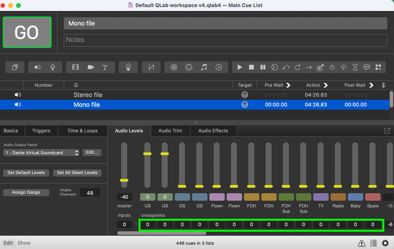Screen dimensions: 394x249
Task: Click the first US channel fader handle
Action: point(148,154)
